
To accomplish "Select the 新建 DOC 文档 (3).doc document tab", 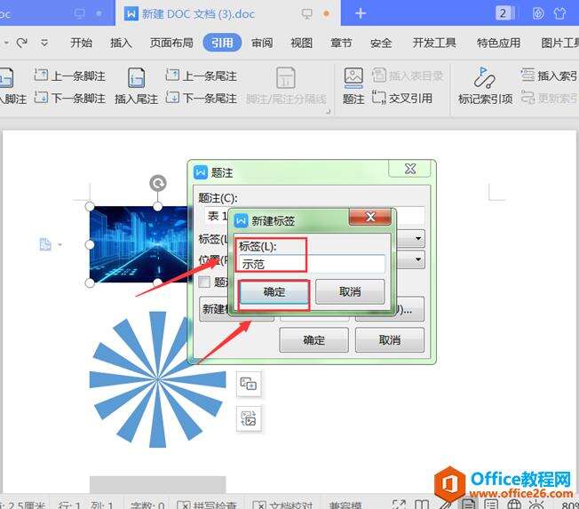I will [x=228, y=13].
